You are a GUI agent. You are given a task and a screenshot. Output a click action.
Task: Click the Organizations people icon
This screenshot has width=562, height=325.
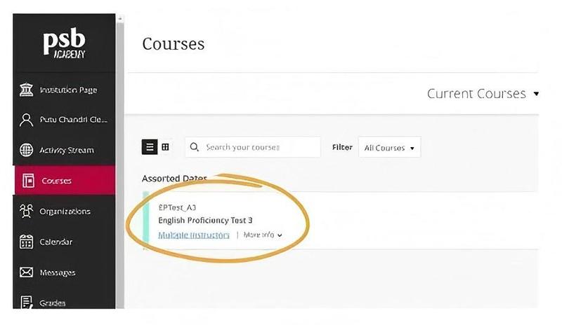click(27, 211)
